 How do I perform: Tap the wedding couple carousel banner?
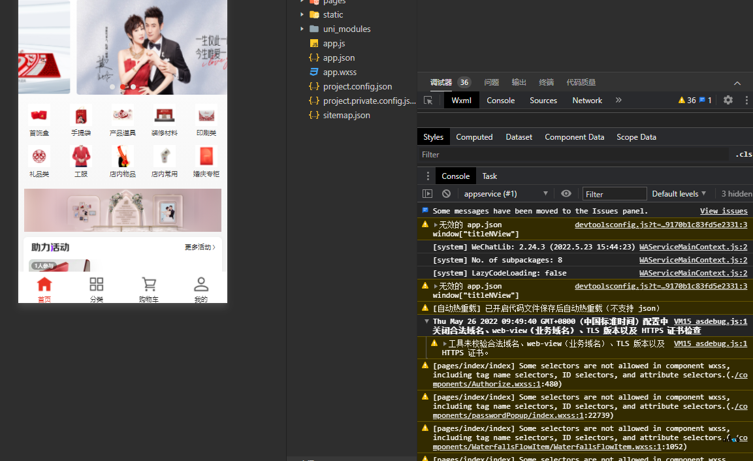152,47
